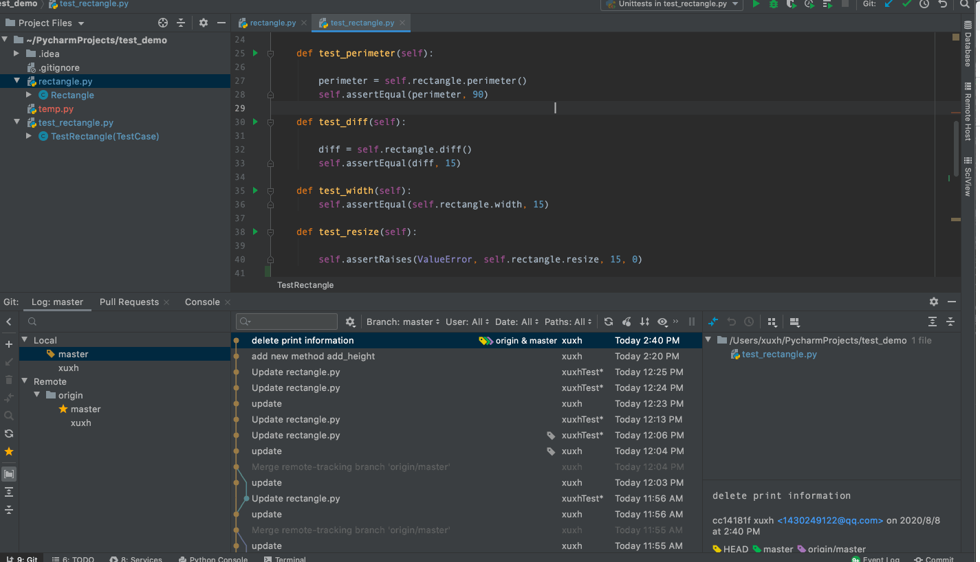Click Git update project blue arrow
Viewport: 980px width, 562px height.
click(889, 4)
